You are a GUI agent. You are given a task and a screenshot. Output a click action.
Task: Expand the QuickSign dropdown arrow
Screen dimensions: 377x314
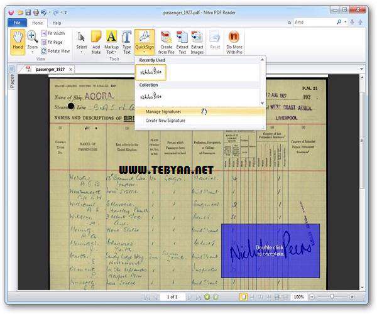[x=145, y=52]
